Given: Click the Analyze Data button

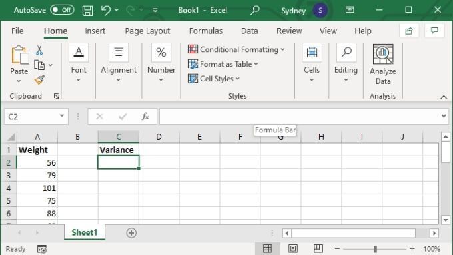Looking at the screenshot, I should (x=383, y=64).
